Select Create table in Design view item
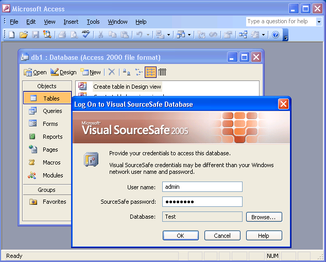Screen dimensions: 326x262 pyautogui.click(x=127, y=87)
